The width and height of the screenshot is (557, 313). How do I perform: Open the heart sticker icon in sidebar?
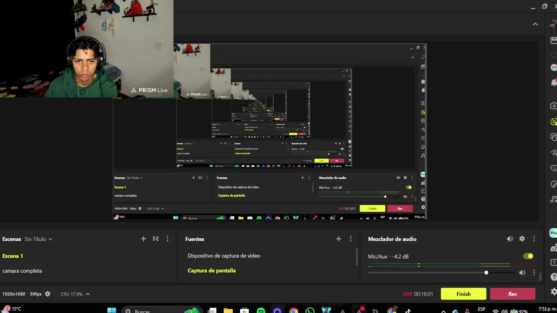[554, 168]
